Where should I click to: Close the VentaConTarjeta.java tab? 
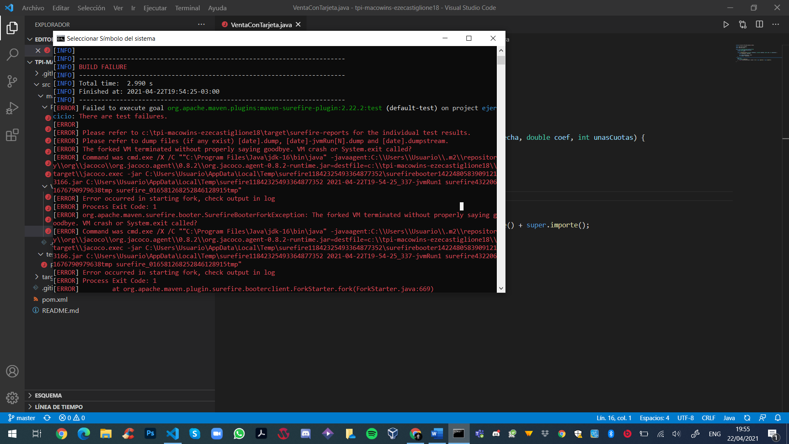(x=298, y=25)
